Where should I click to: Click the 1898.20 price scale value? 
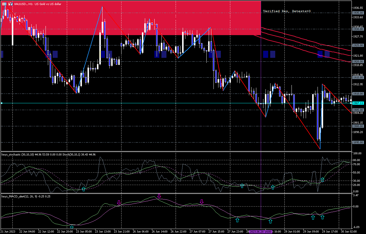358,132
